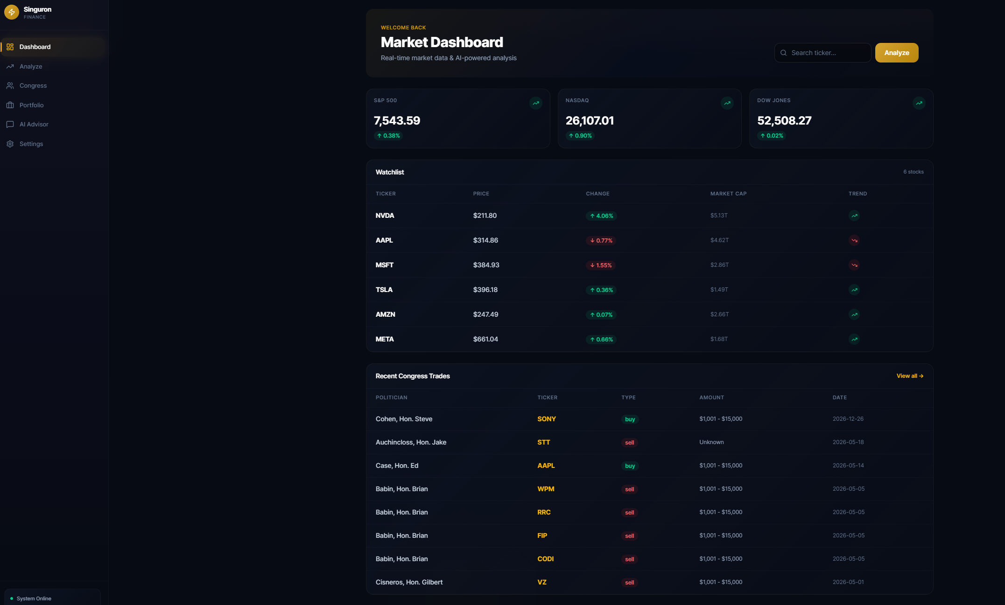Click the magnifier icon in ticker search
Image resolution: width=1005 pixels, height=605 pixels.
pyautogui.click(x=784, y=53)
